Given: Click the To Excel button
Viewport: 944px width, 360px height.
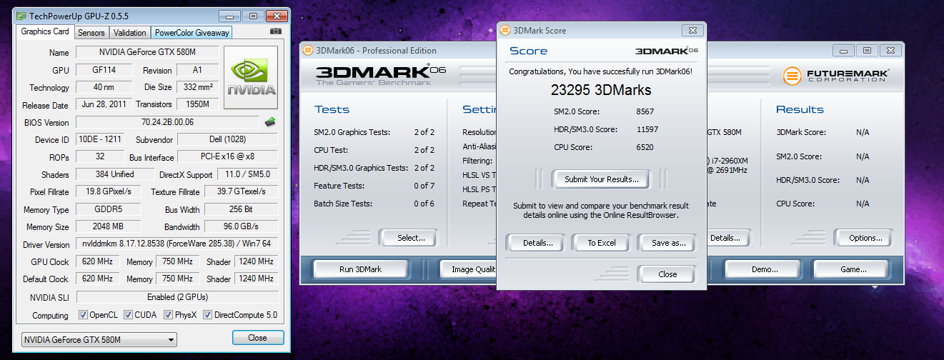Looking at the screenshot, I should tap(602, 243).
